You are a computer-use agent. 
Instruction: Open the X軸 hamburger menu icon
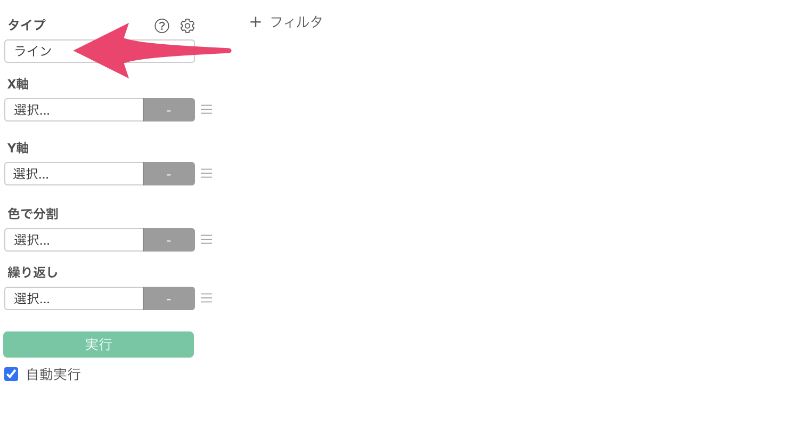207,109
